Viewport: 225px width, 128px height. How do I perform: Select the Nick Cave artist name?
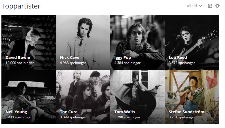[70, 57]
